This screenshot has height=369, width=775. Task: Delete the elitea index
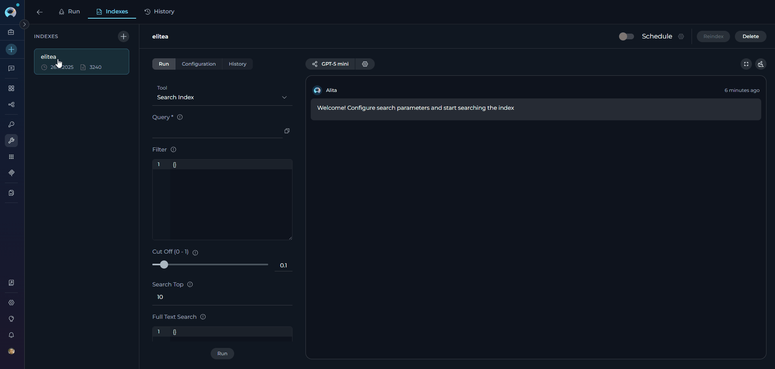[x=750, y=36]
